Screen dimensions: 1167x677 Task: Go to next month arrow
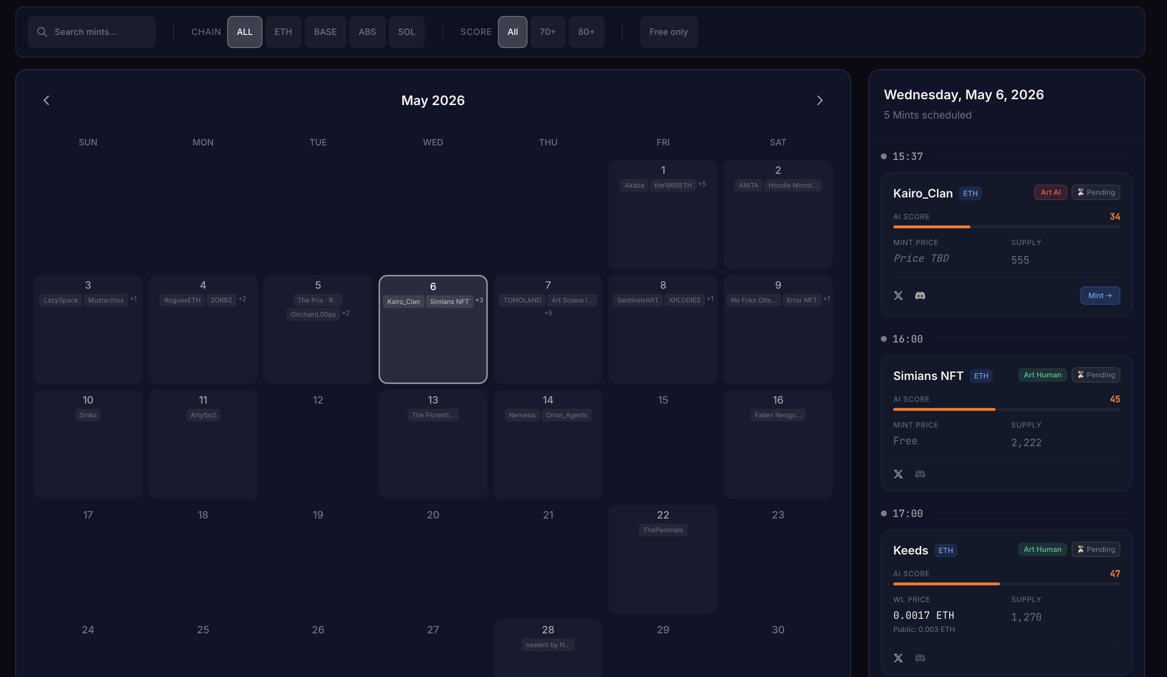click(x=820, y=100)
